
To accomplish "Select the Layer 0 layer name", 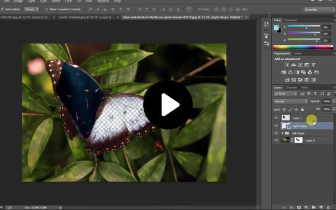I will pos(310,140).
